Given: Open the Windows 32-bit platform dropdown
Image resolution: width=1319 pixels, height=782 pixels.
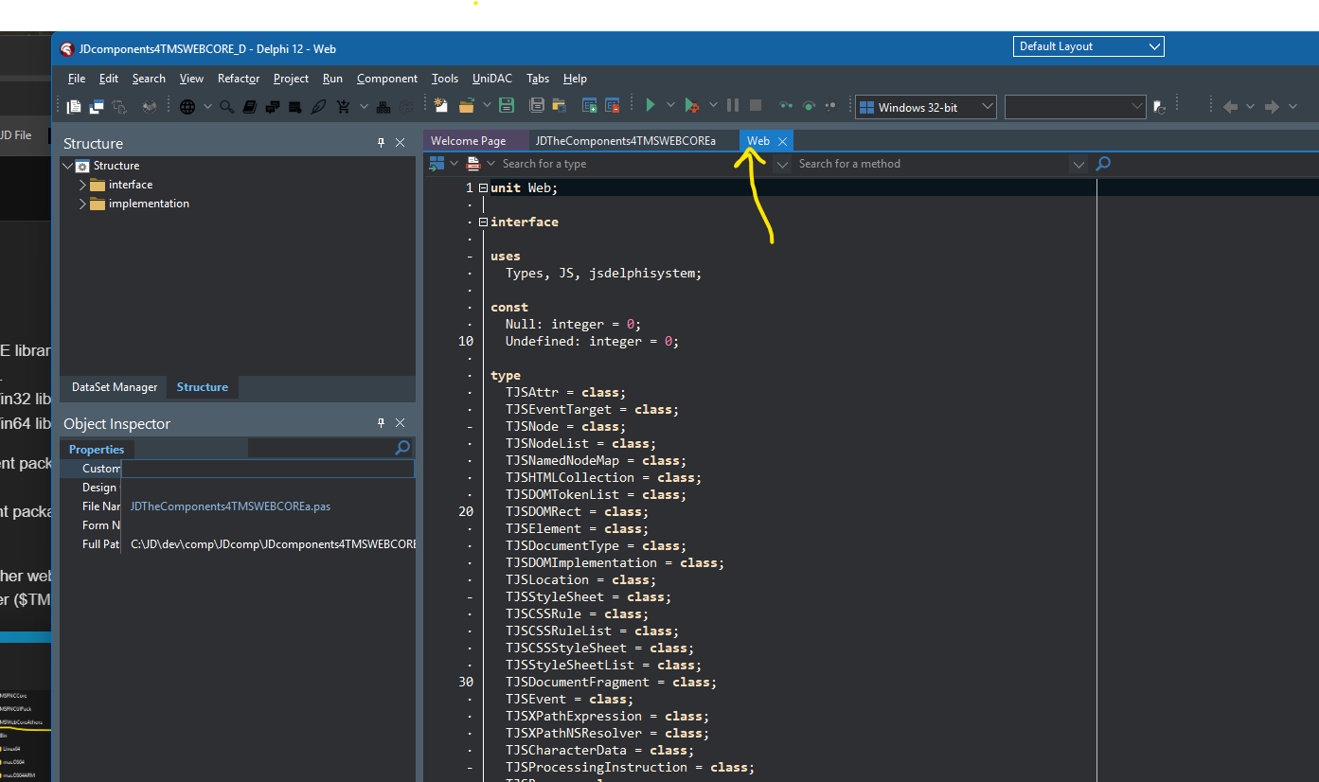Looking at the screenshot, I should (987, 107).
